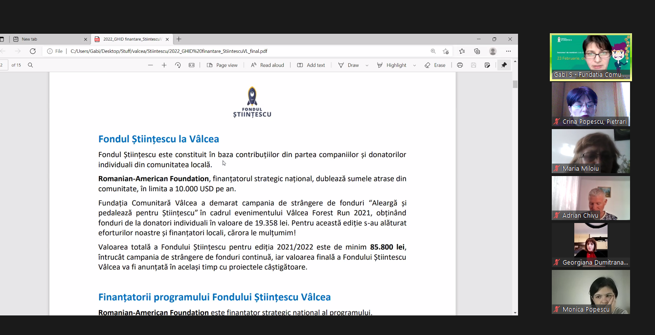Click muted mic icon beside Crina Popescu
The image size is (655, 335).
557,121
